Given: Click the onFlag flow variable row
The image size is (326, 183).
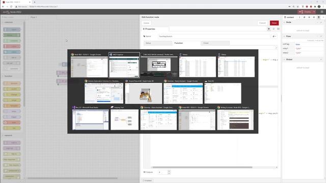Looking at the screenshot, I should [x=303, y=44].
